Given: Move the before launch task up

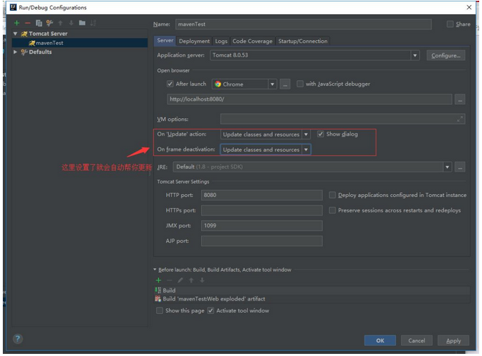Looking at the screenshot, I should pyautogui.click(x=191, y=281).
